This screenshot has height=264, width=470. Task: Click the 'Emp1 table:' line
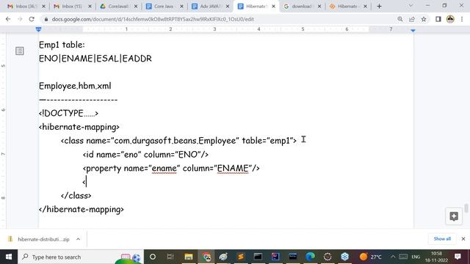tap(62, 45)
